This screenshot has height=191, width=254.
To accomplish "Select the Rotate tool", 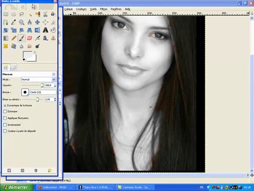I will [6, 30].
